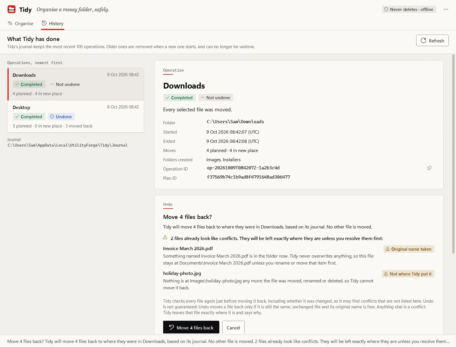Confirm Move 4 files back
The image size is (456, 347).
191,327
